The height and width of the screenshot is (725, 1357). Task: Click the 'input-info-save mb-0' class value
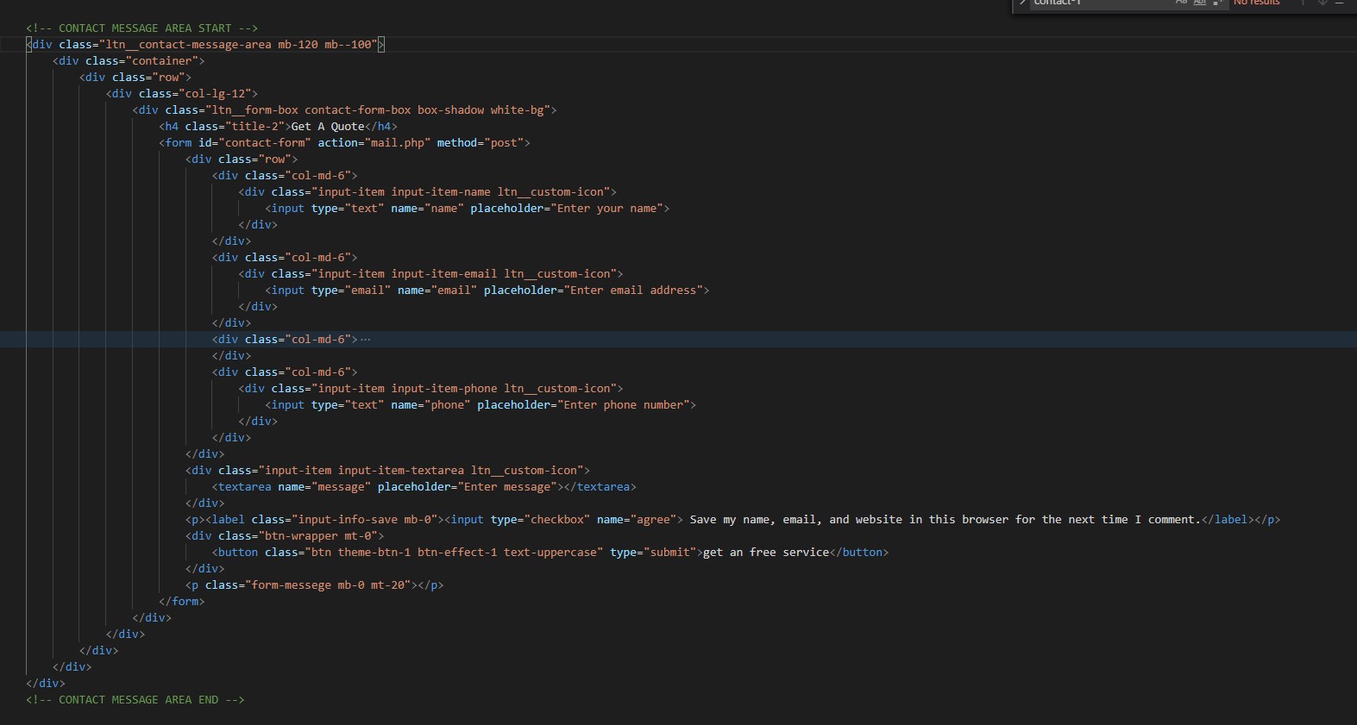pos(365,520)
